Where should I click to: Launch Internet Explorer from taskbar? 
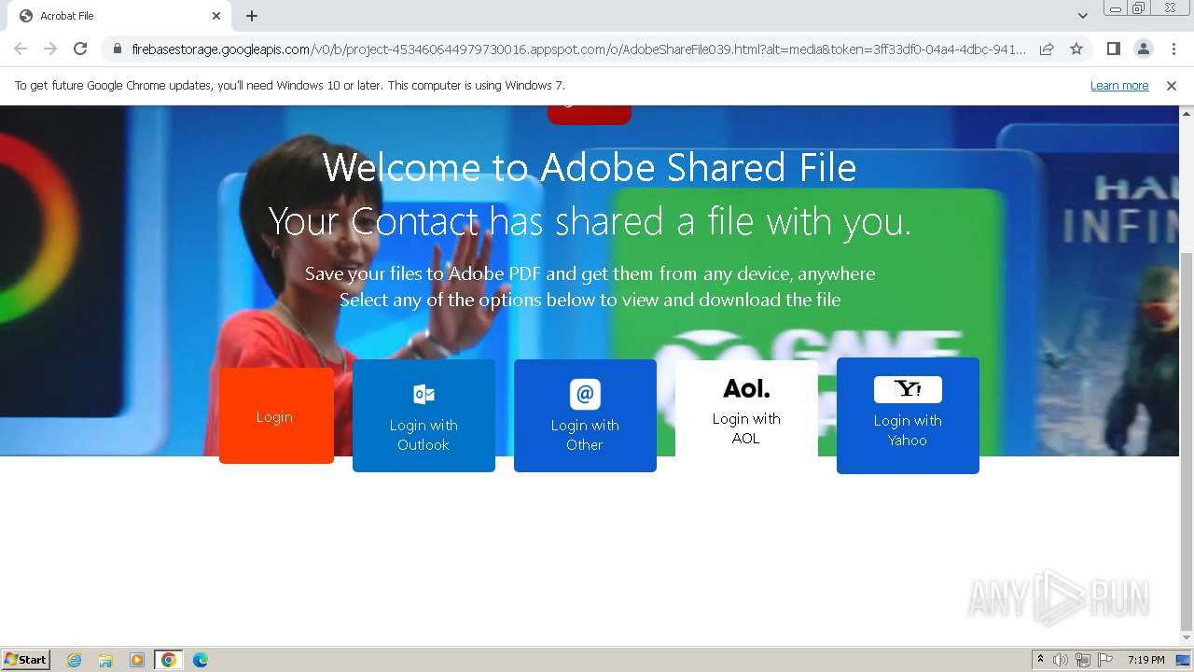(75, 660)
